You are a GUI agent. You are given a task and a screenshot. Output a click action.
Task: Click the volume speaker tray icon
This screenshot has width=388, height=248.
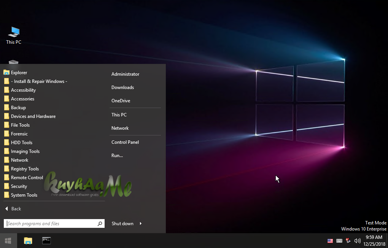click(357, 240)
